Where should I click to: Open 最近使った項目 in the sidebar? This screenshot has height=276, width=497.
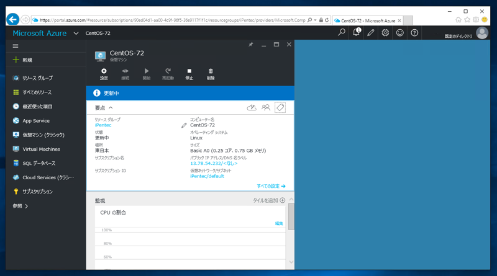point(45,106)
